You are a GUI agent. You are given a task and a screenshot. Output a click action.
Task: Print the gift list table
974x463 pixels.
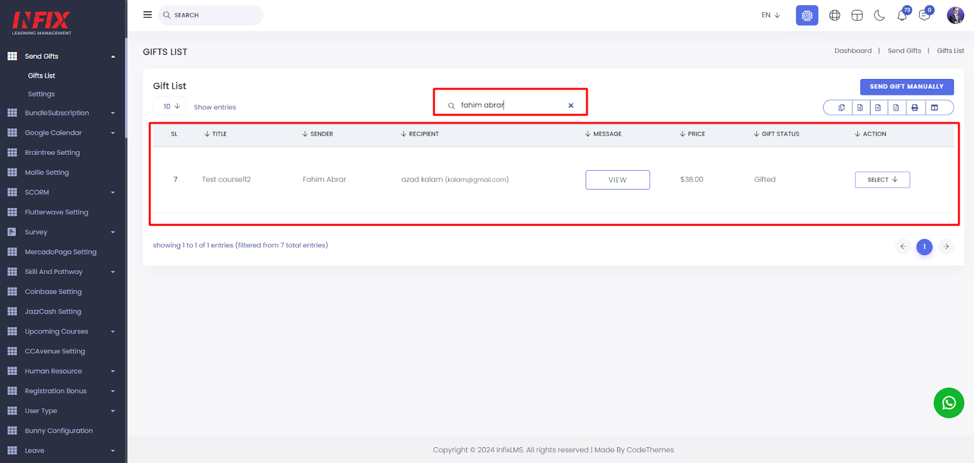(x=914, y=108)
